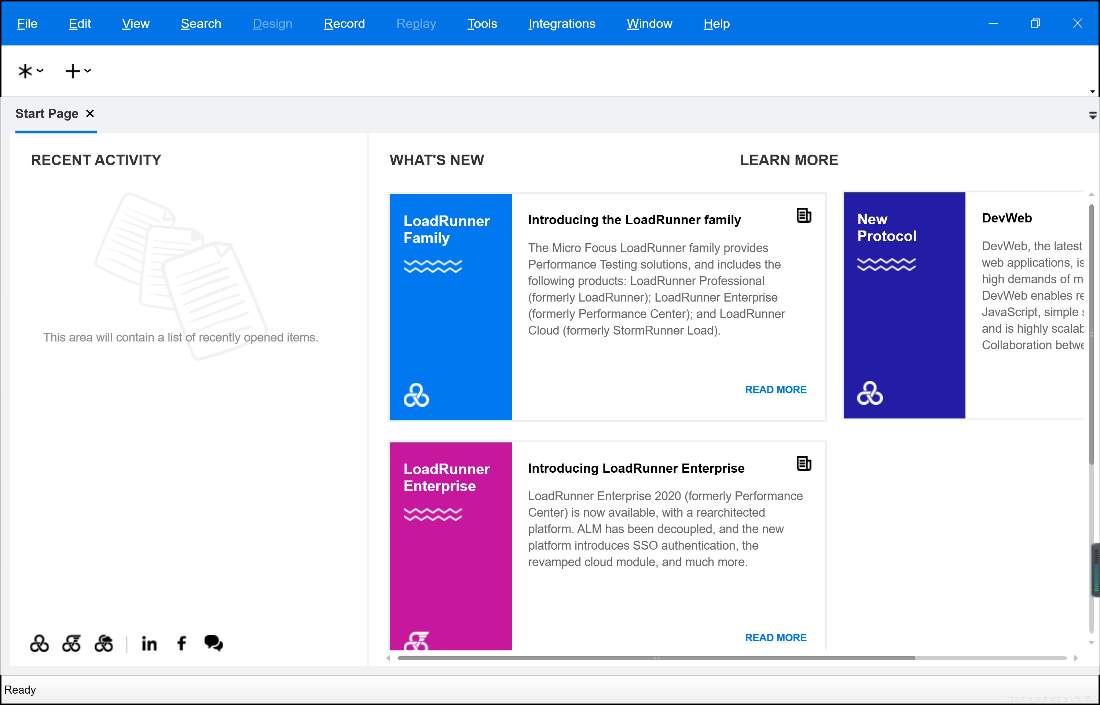Open the Record menu

(x=344, y=23)
